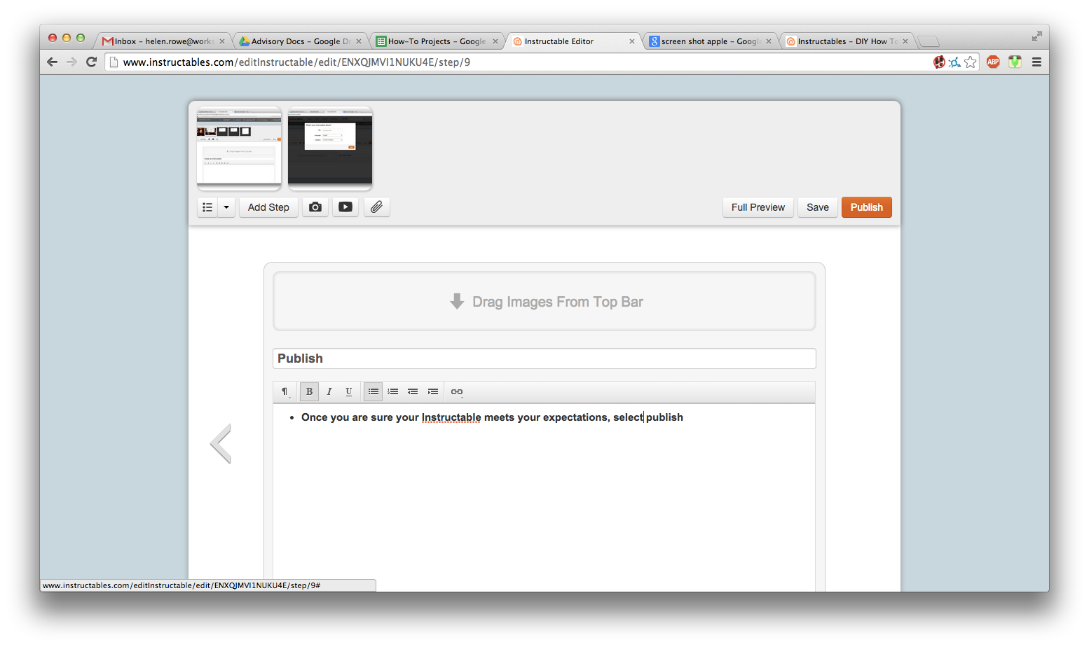Open the step list icon
The width and height of the screenshot is (1089, 647).
(207, 207)
